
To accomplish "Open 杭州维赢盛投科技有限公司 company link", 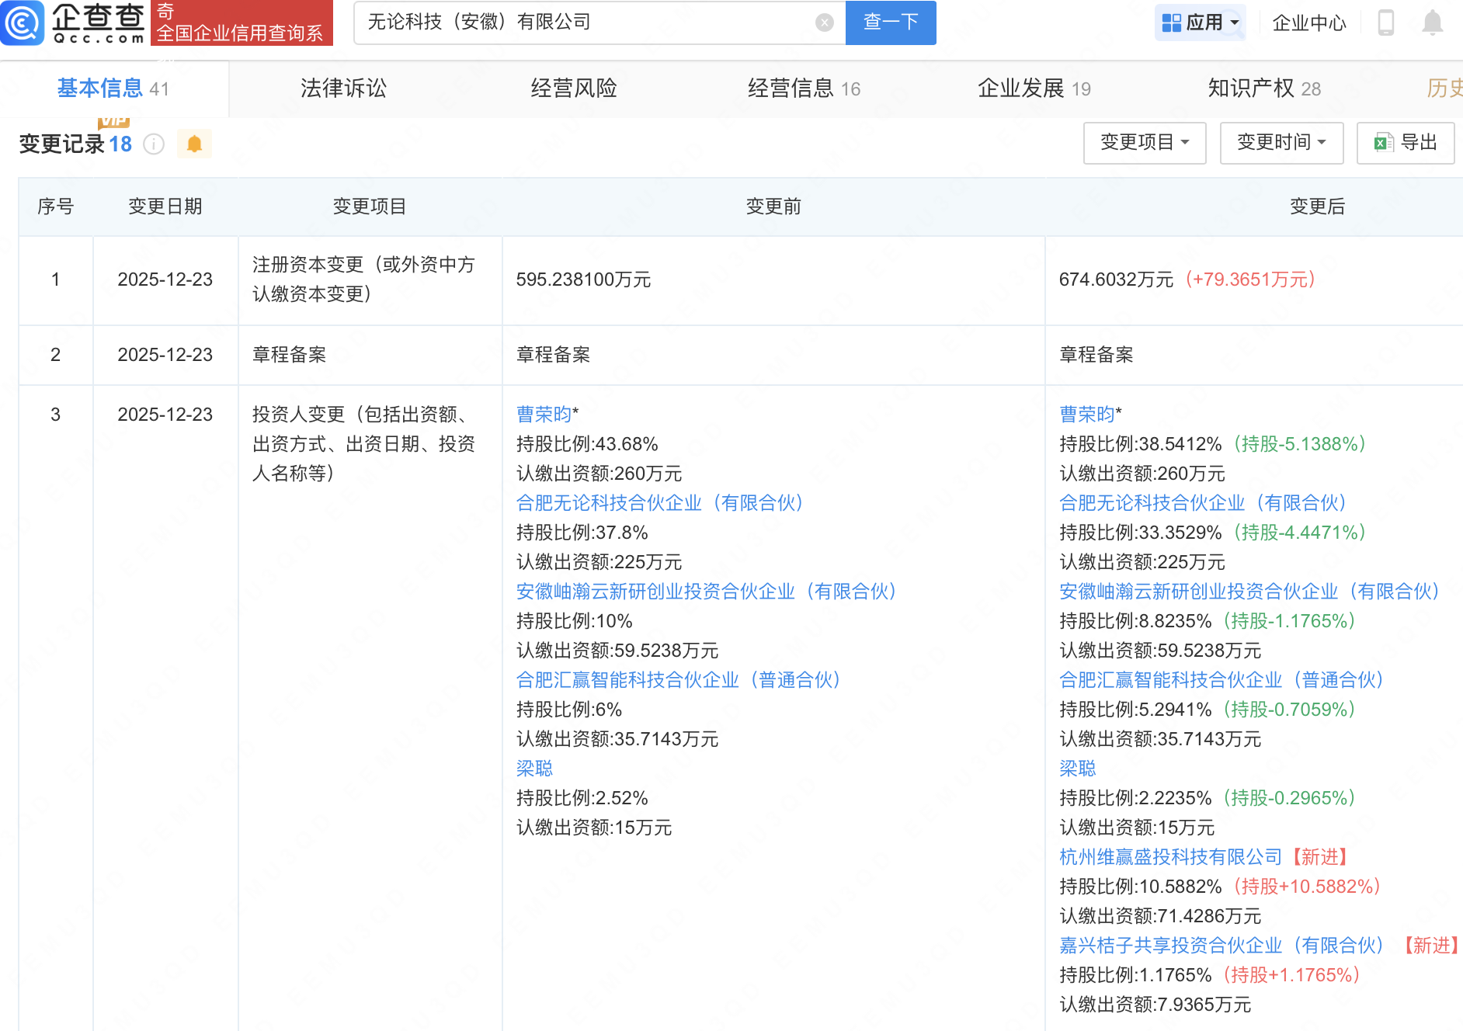I will click(x=1170, y=857).
